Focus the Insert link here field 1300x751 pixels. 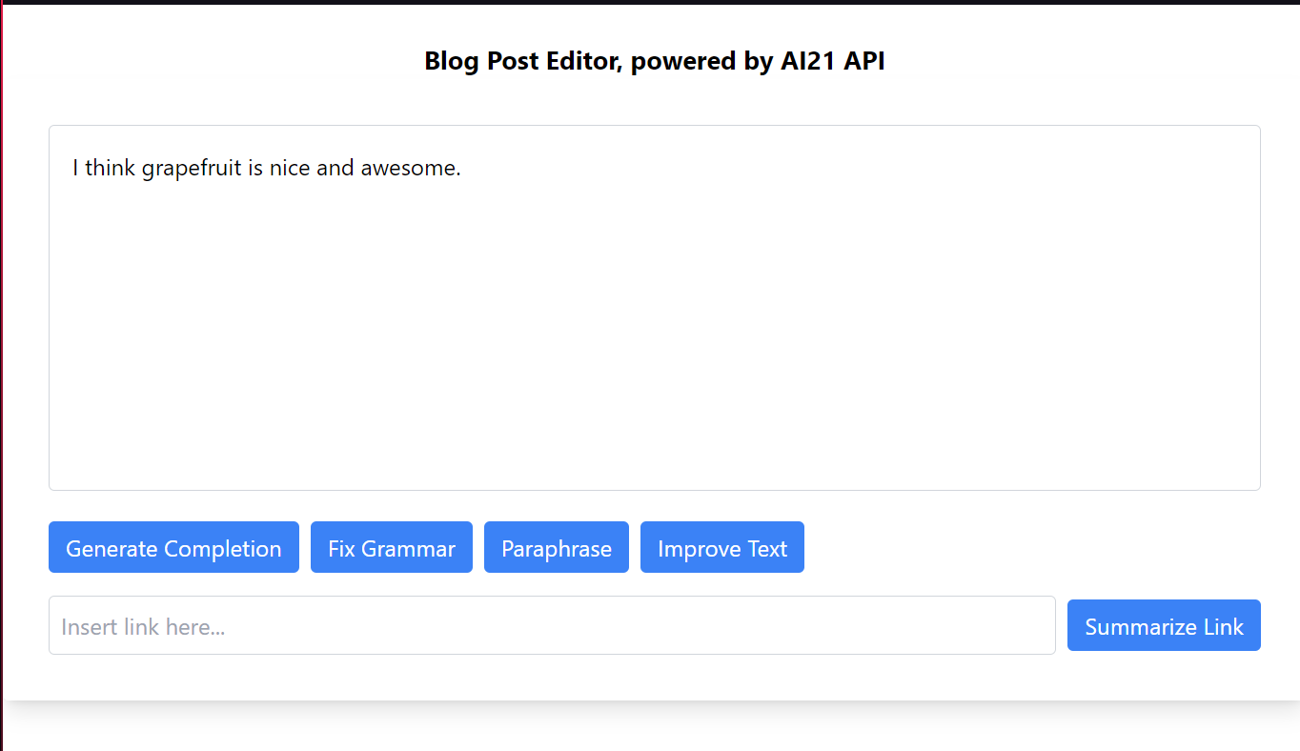[x=552, y=625]
